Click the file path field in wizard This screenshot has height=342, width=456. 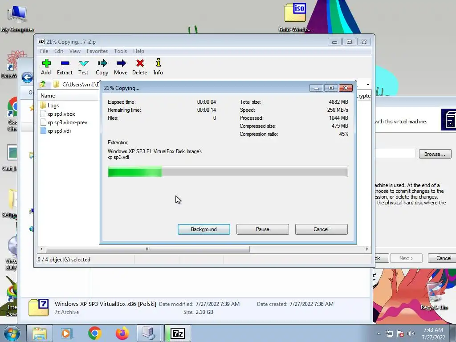(395, 154)
